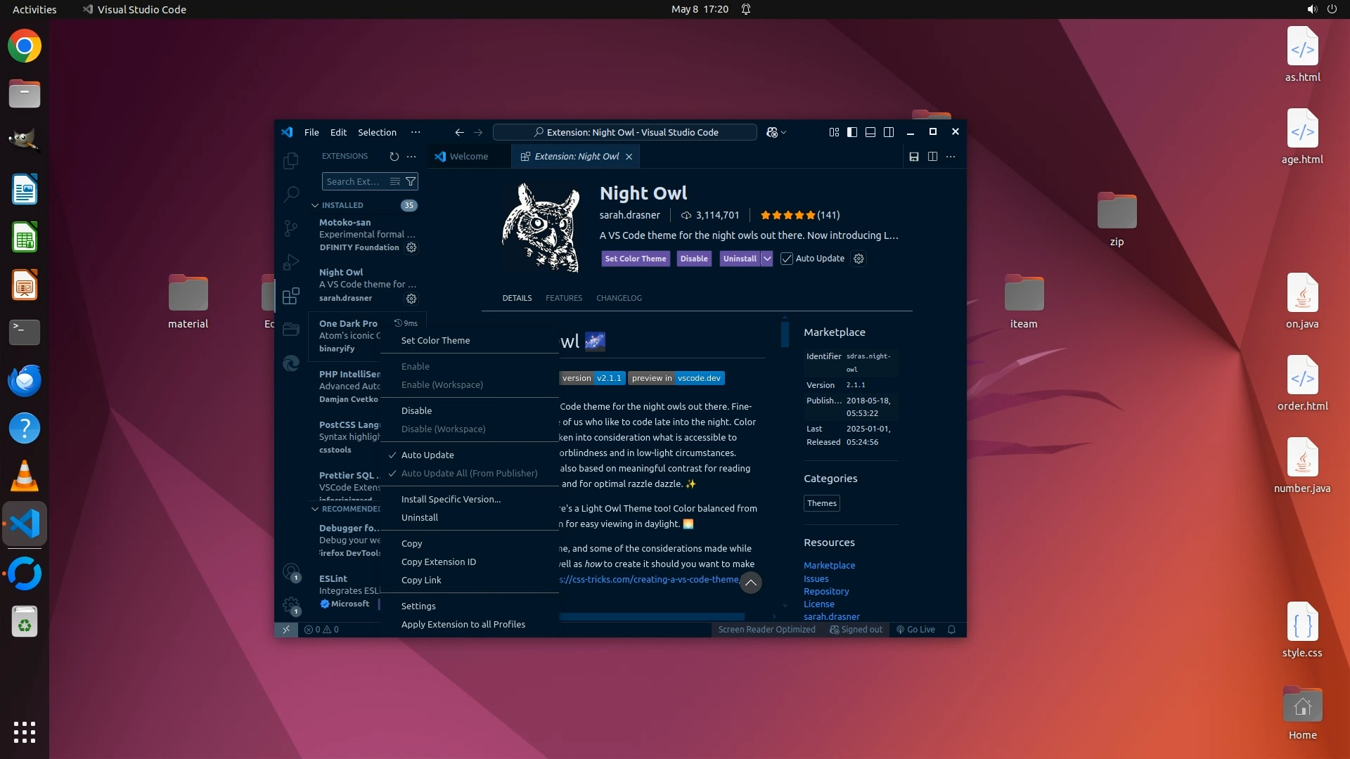Click the Set Color Theme button
Viewport: 1350px width, 759px height.
coord(635,259)
